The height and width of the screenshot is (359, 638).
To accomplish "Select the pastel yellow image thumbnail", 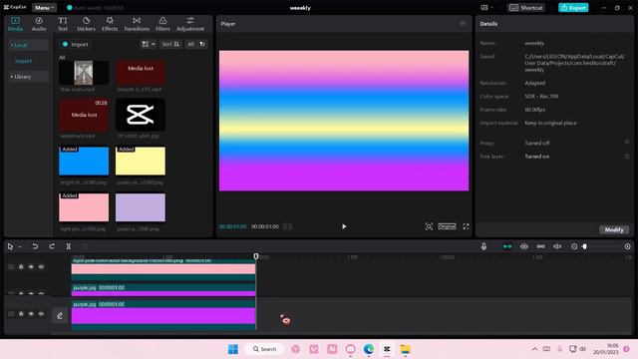I will [141, 161].
